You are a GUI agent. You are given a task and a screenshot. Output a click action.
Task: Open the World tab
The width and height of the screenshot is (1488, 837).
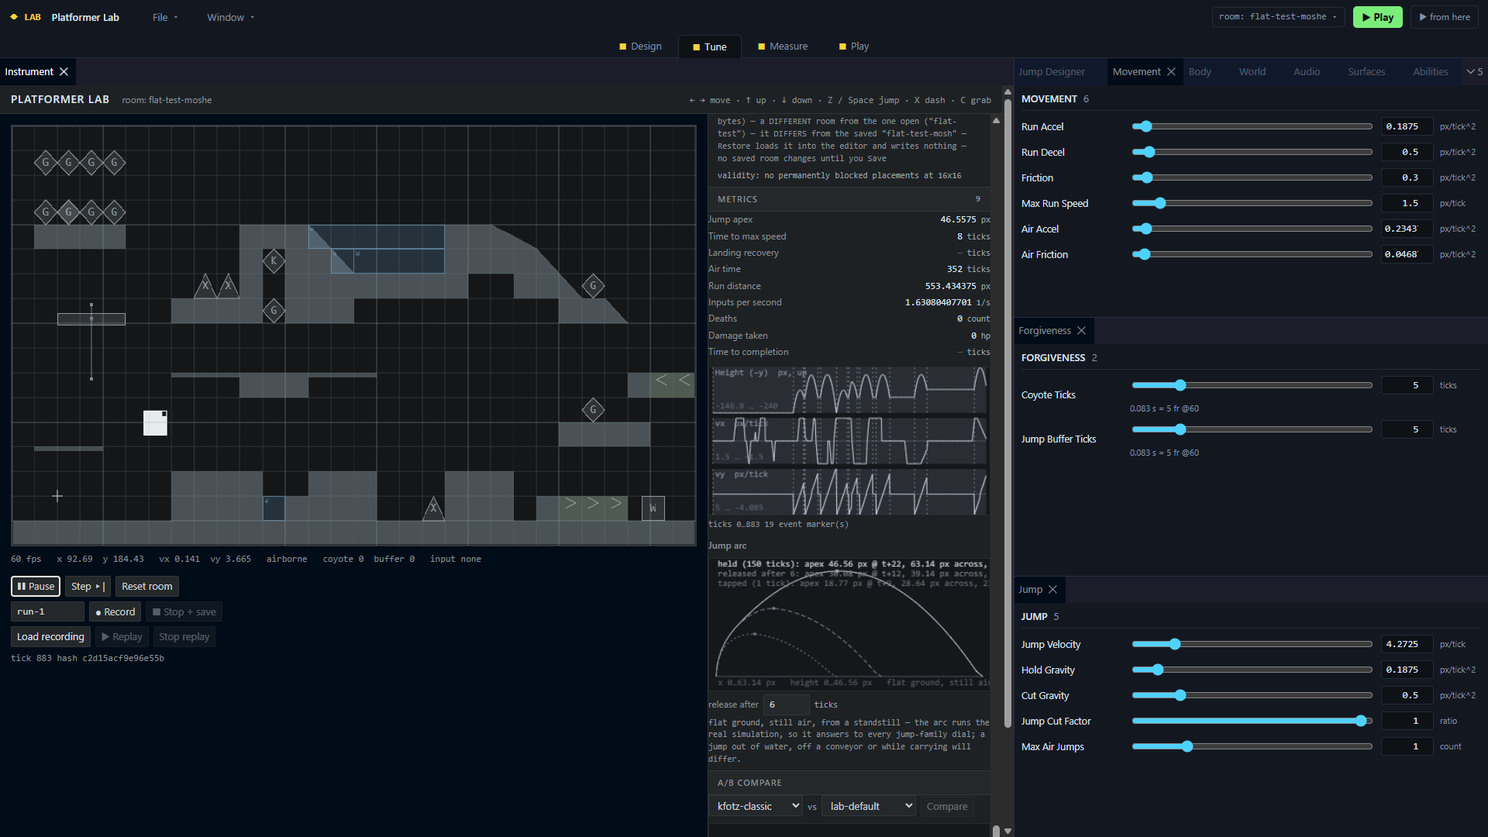(x=1252, y=72)
